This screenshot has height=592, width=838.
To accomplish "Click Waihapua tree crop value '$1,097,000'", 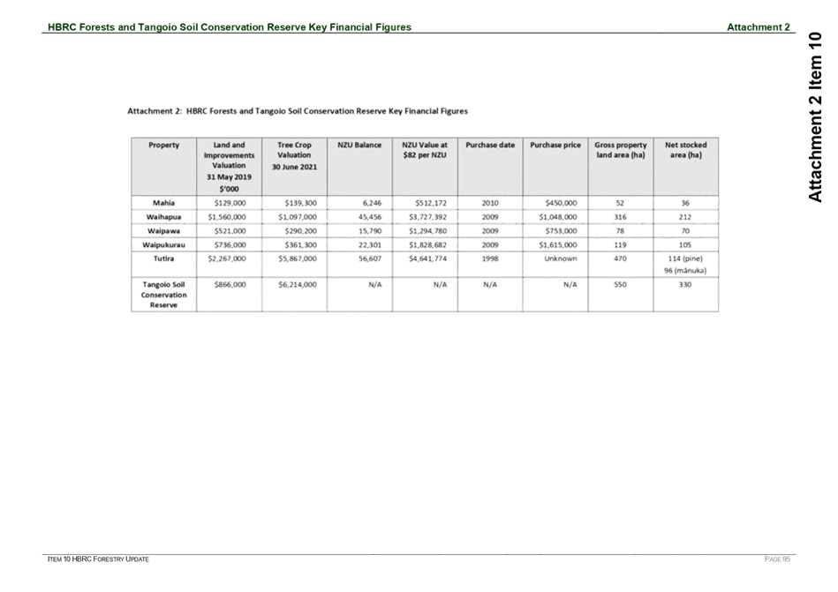I will (298, 217).
